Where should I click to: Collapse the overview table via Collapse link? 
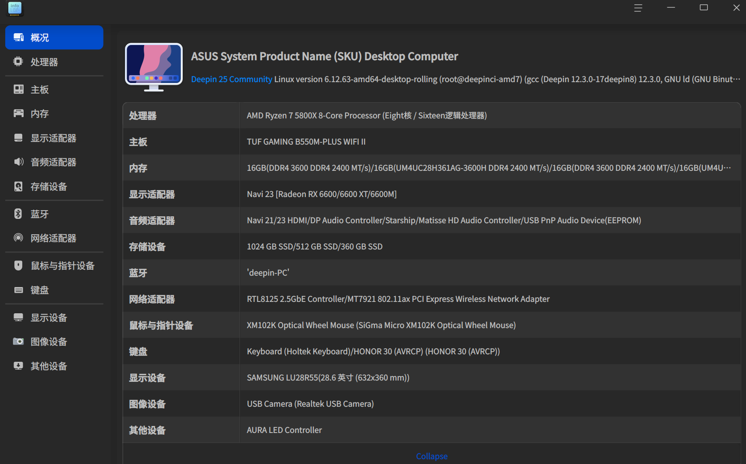click(432, 456)
